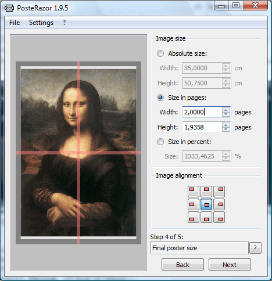Screen dimensions: 272x281
Task: Select top-right image alignment button
Action: click(x=219, y=191)
